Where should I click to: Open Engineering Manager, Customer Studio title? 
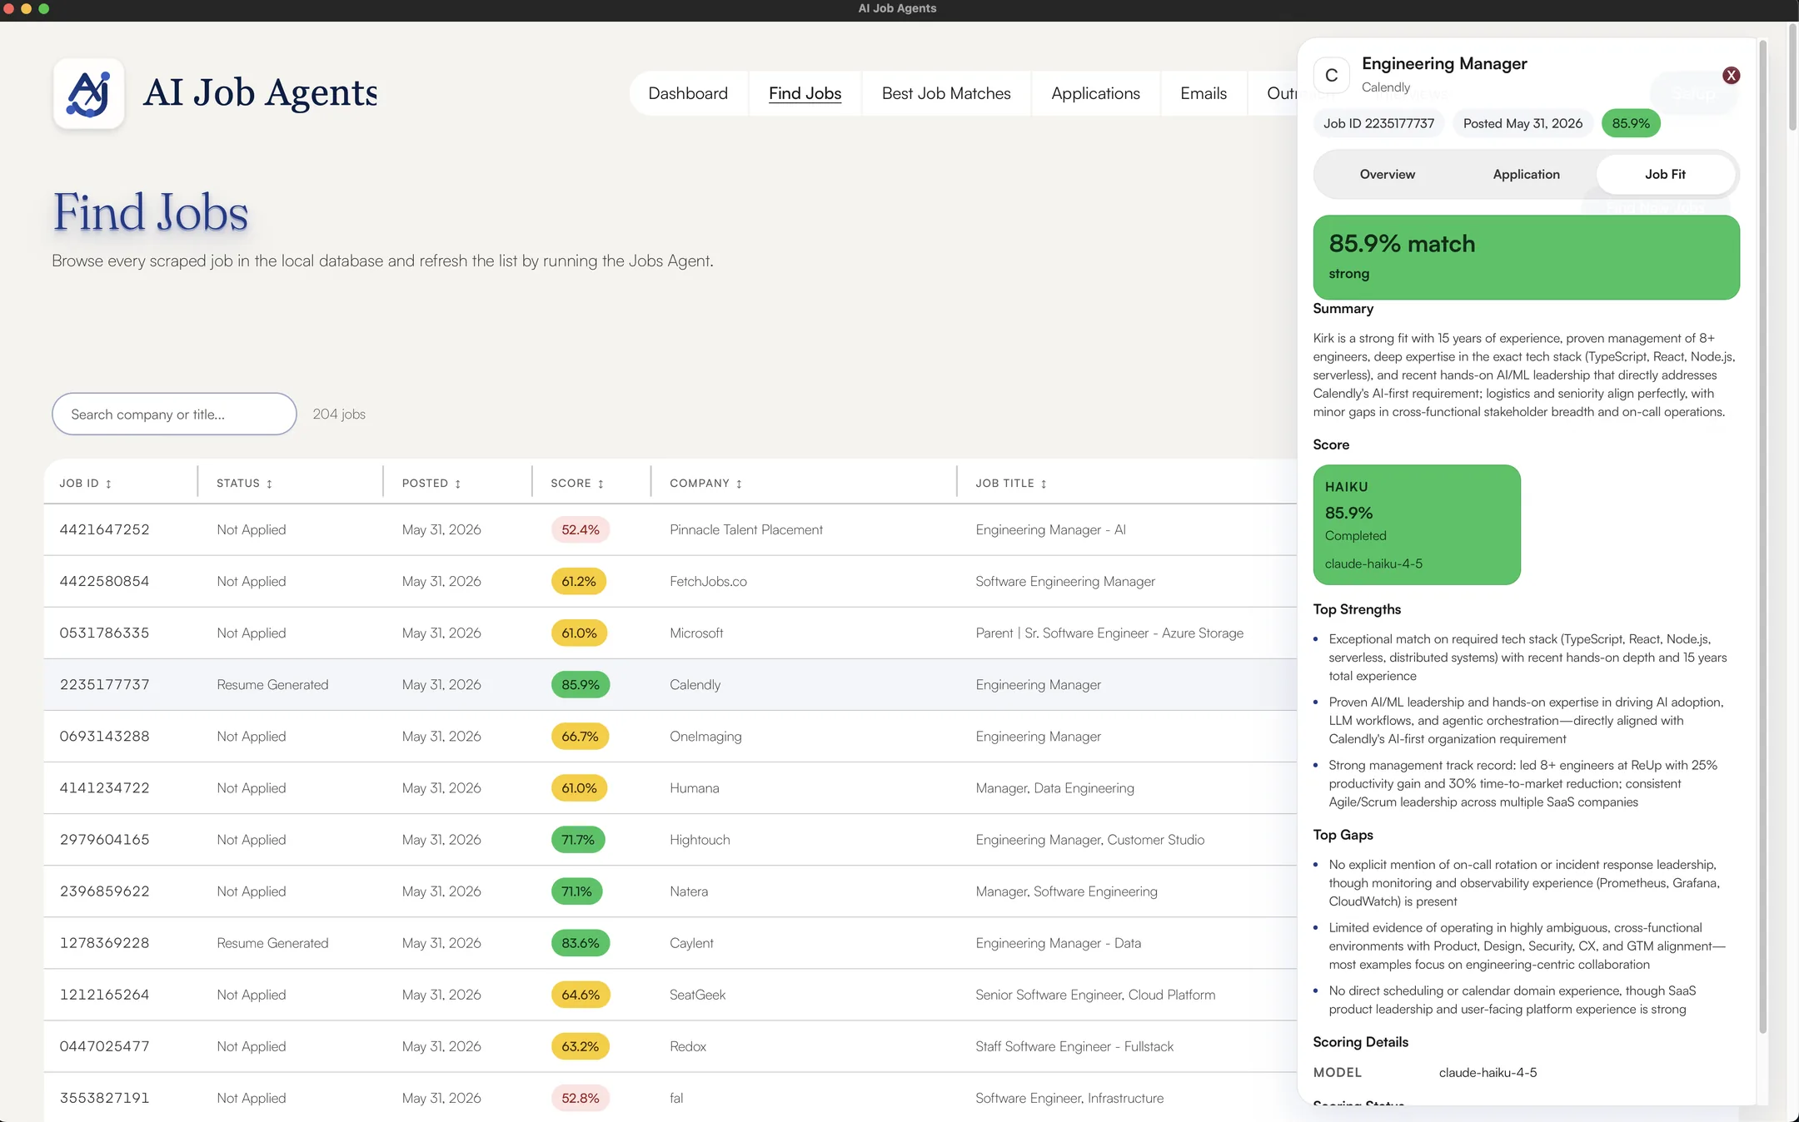point(1090,839)
